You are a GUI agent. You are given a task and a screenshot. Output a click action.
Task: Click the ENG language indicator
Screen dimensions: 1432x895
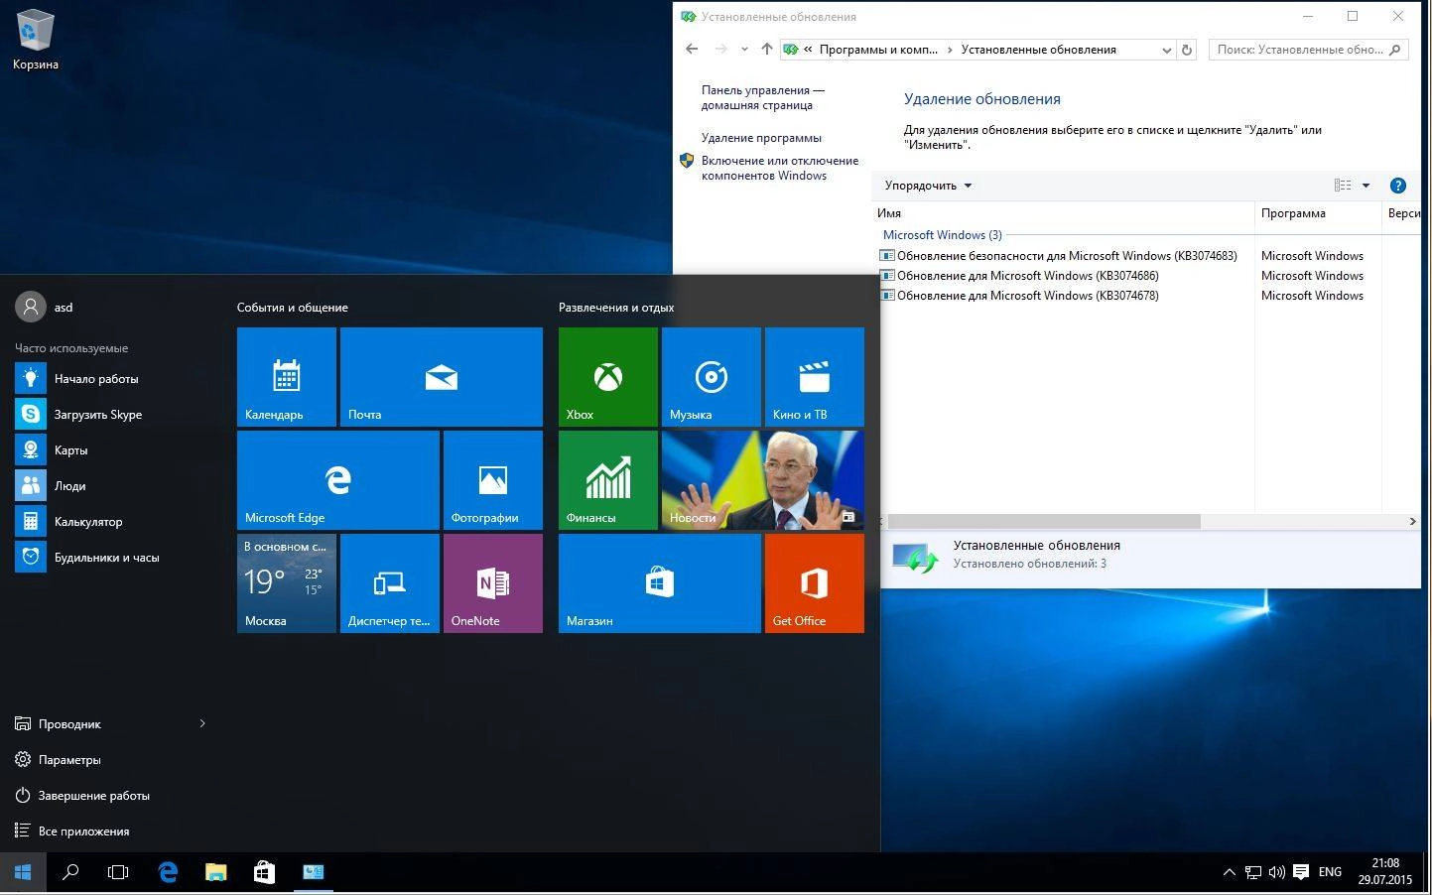pos(1330,873)
